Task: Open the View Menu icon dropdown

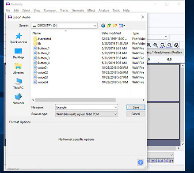Action: point(122,26)
